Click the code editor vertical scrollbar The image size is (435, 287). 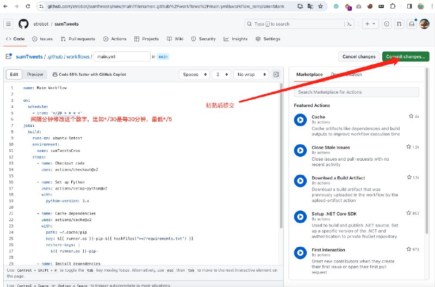click(281, 156)
